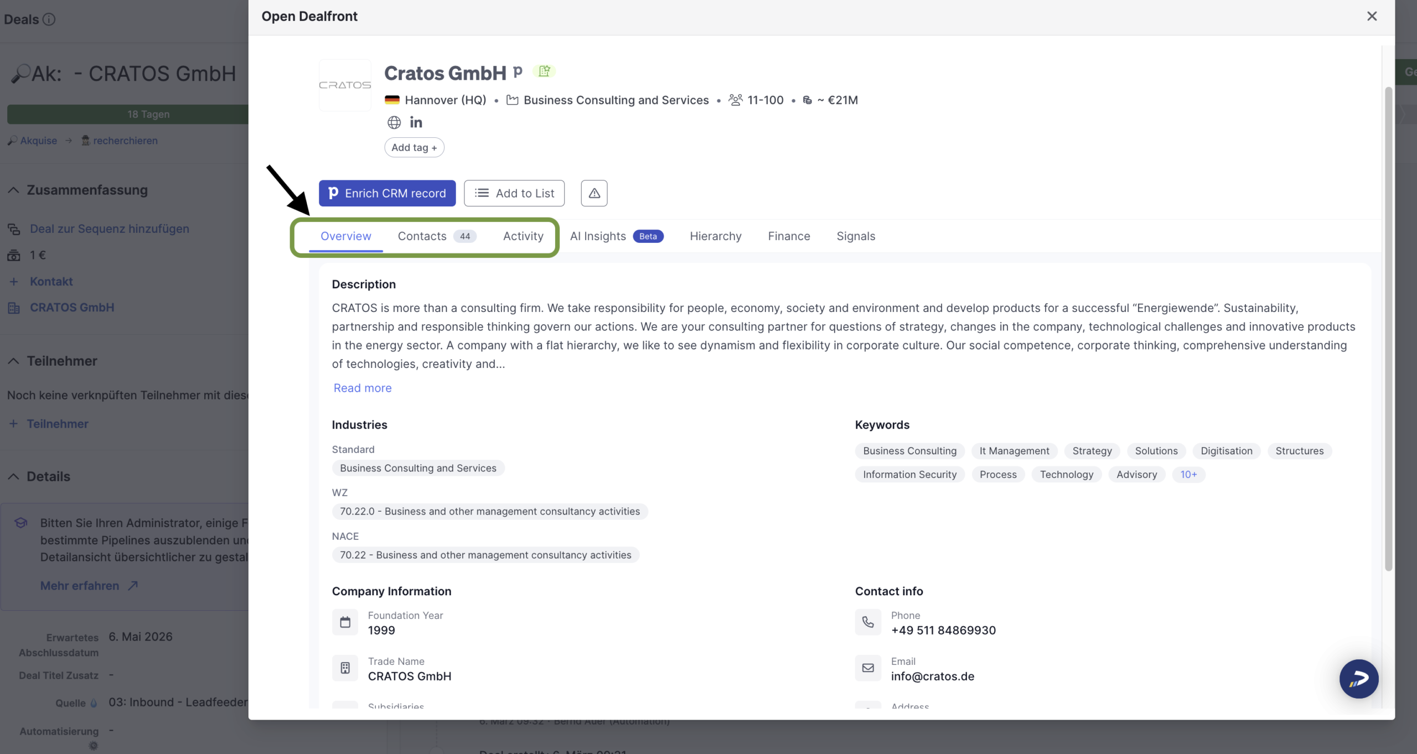This screenshot has width=1417, height=754.
Task: Open the LinkedIn profile icon
Action: (416, 122)
